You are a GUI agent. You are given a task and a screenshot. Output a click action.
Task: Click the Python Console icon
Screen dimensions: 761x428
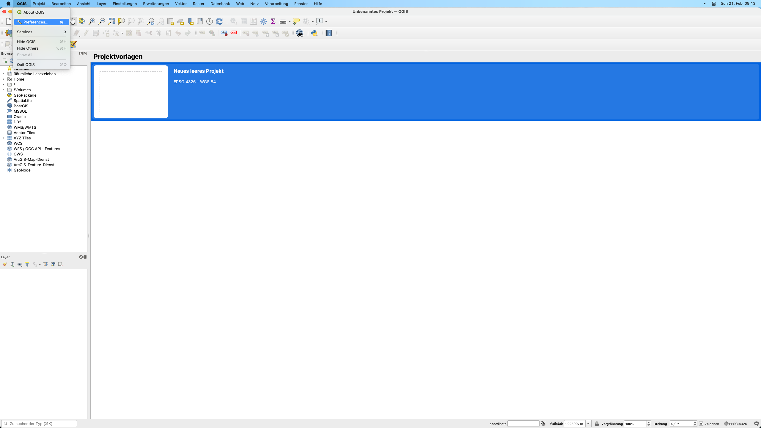click(314, 33)
